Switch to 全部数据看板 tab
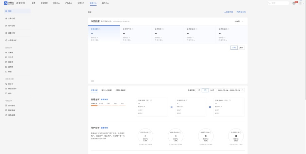Screen dimensions: 306x154 click(120, 90)
